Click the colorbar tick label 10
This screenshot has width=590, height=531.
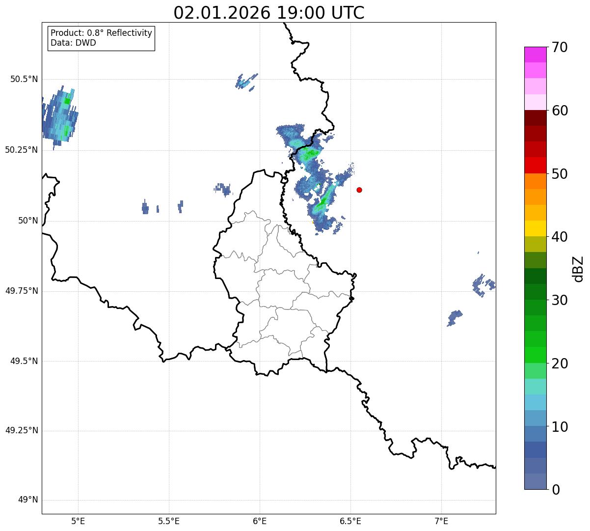(560, 426)
